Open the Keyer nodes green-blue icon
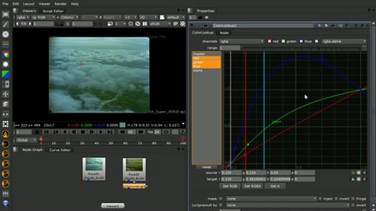The height and width of the screenshot is (211, 376). point(5,74)
